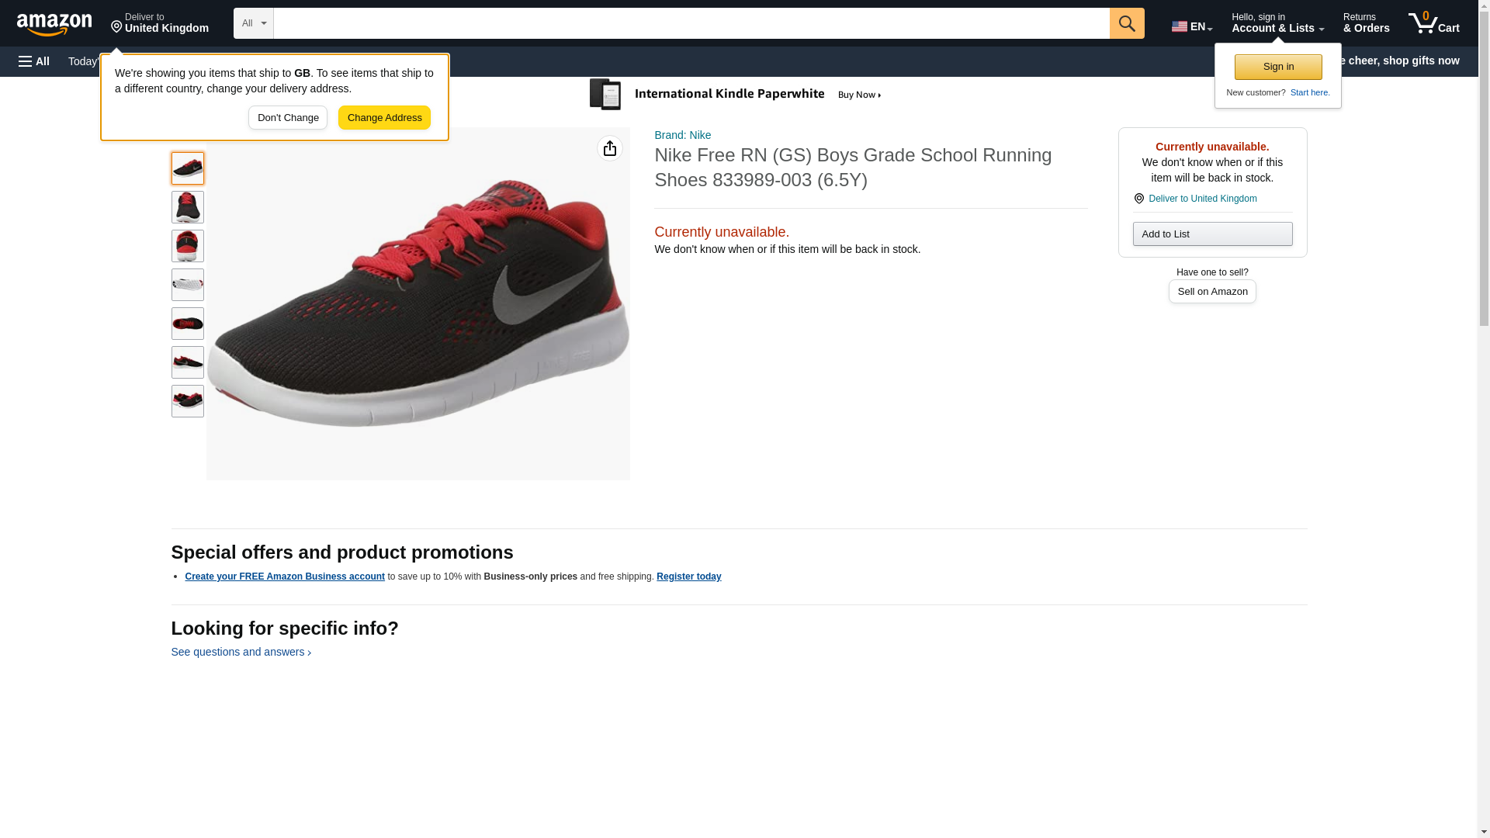Click the Amazon logo

(x=54, y=24)
